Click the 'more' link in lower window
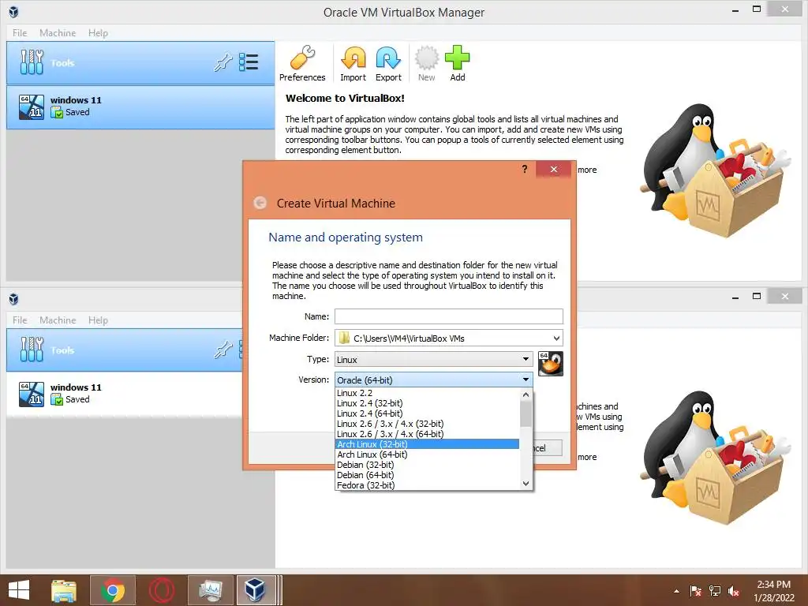The width and height of the screenshot is (808, 606). pyautogui.click(x=587, y=457)
